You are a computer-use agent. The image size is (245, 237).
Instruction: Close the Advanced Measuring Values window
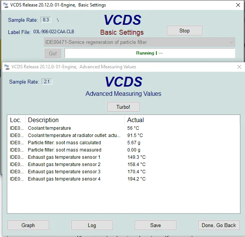(239, 67)
